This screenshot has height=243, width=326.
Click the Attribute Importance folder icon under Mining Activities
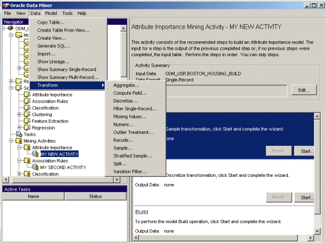27,148
